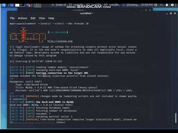The image size is (178, 133).
Task: Minimize the front terminal window
Action: coord(167,13)
